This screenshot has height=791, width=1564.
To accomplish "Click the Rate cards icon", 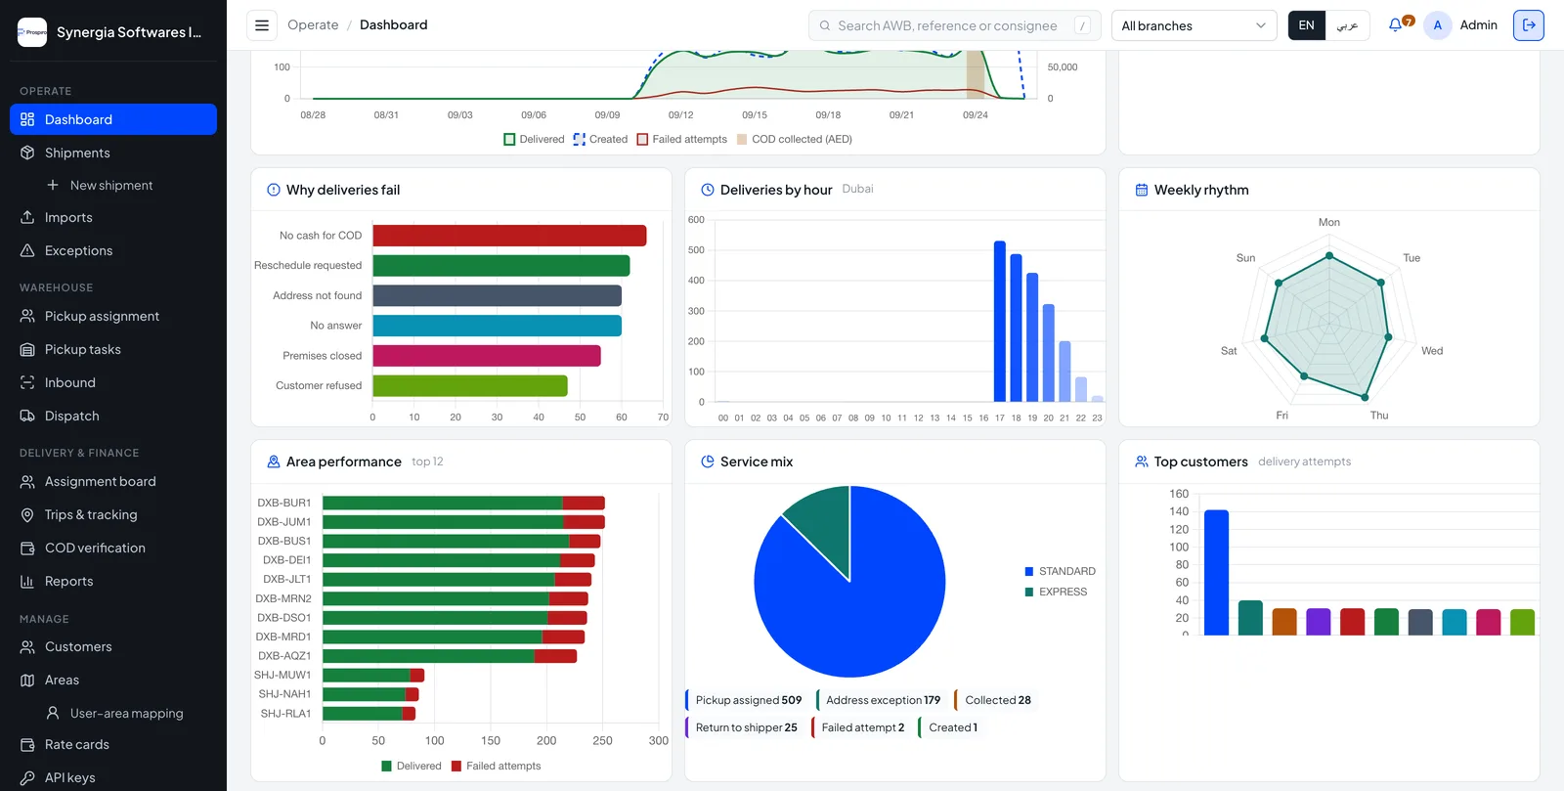I will 27,744.
